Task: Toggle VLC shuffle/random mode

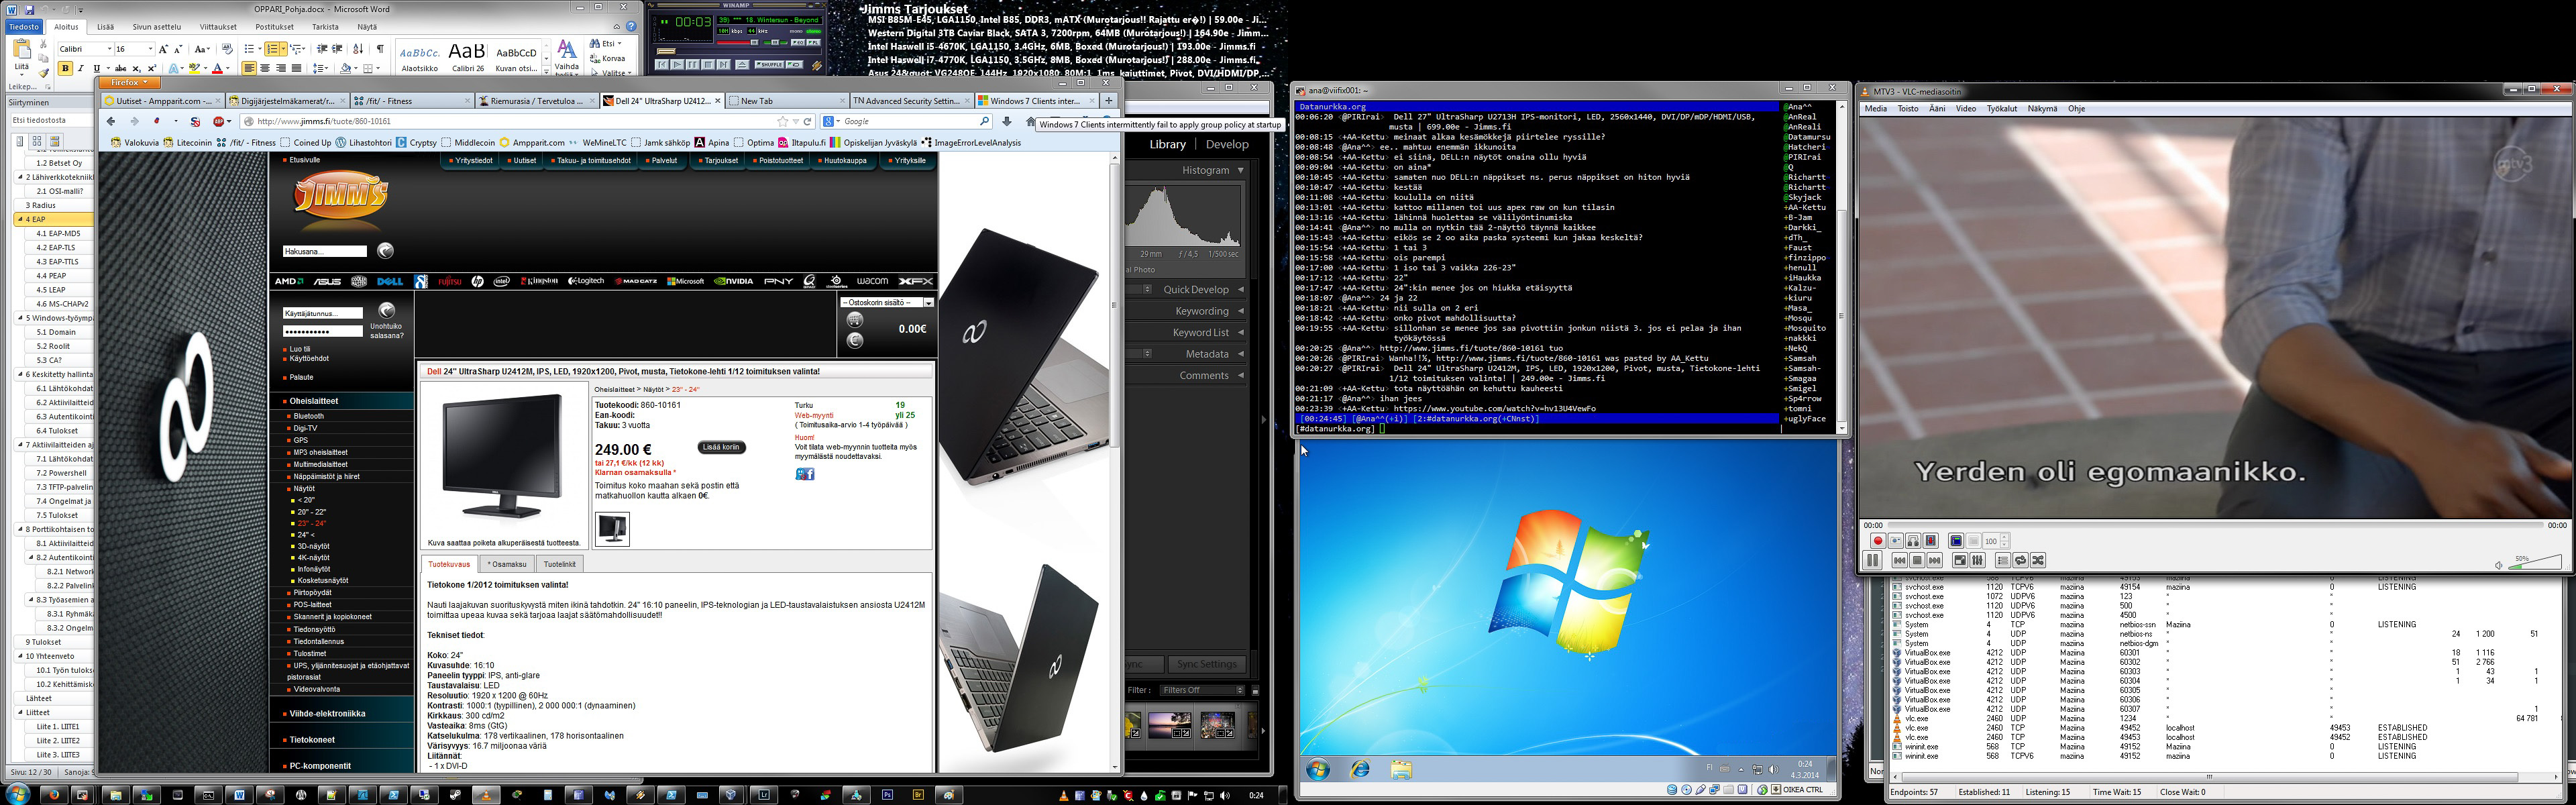Action: (2038, 560)
